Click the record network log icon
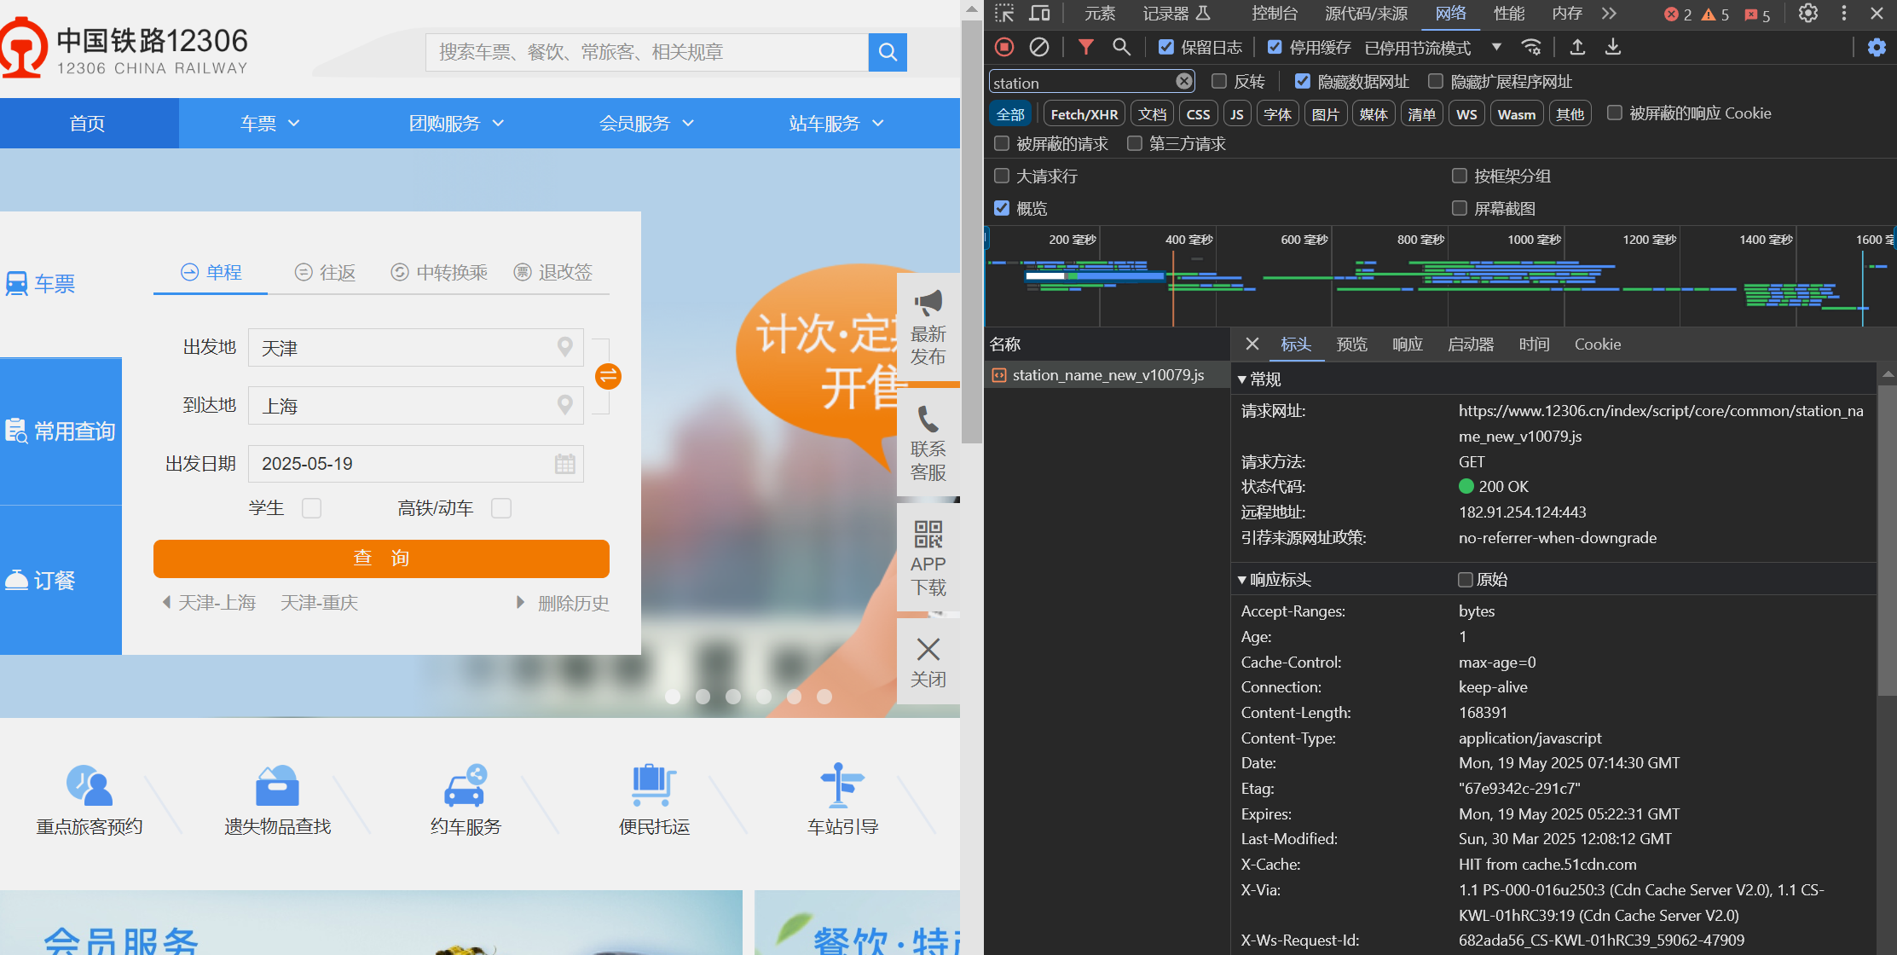Screen dimensions: 1897x955 pos(1004,47)
